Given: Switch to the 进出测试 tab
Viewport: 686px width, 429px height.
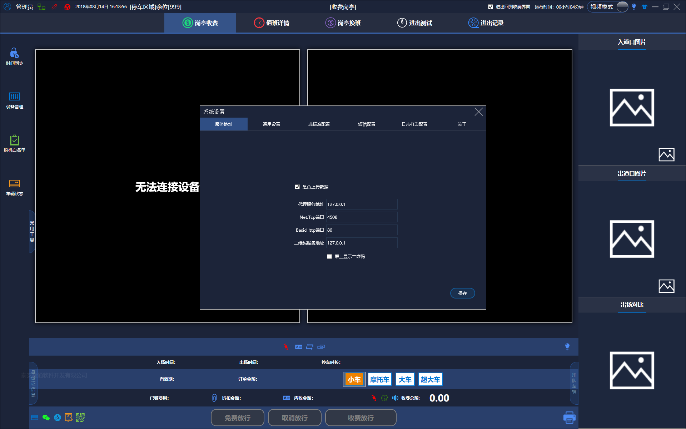Looking at the screenshot, I should 414,23.
